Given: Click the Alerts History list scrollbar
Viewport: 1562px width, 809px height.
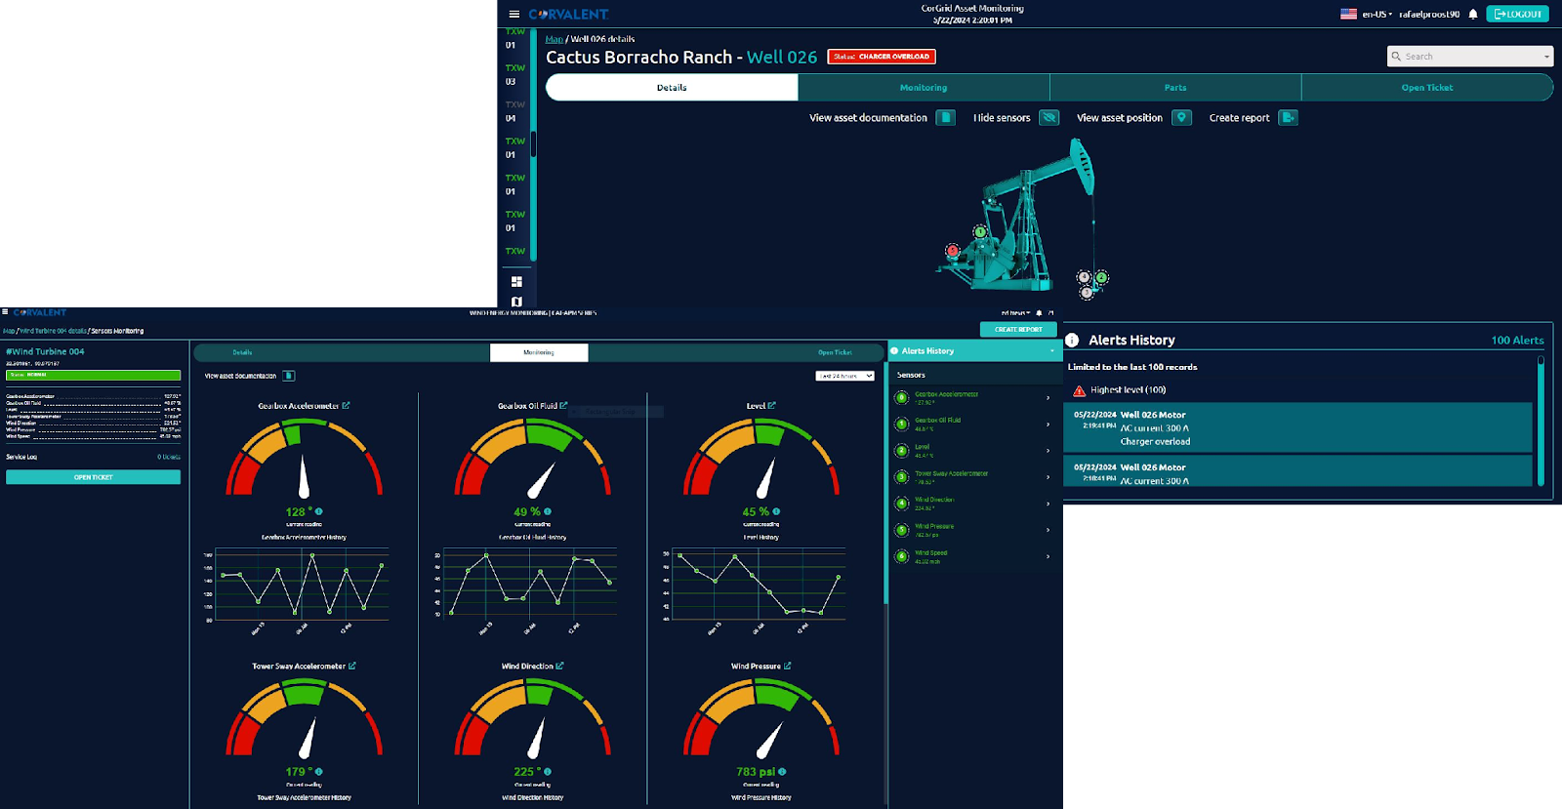Looking at the screenshot, I should [1541, 420].
